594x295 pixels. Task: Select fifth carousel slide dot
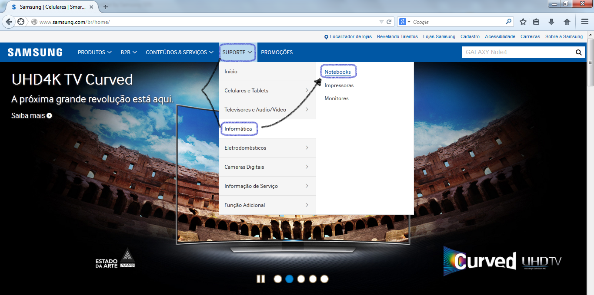click(324, 279)
